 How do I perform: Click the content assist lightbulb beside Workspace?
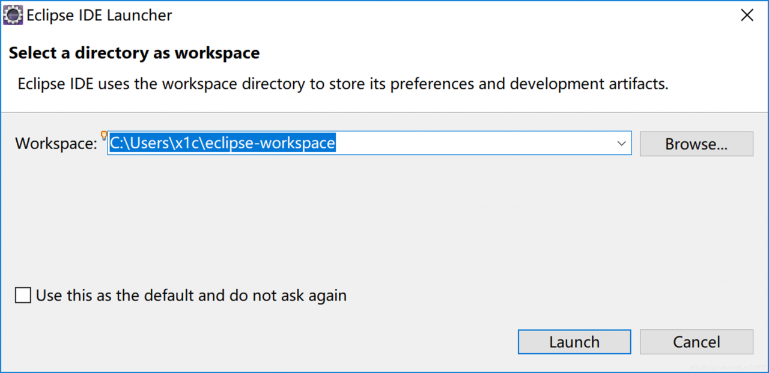[x=104, y=135]
